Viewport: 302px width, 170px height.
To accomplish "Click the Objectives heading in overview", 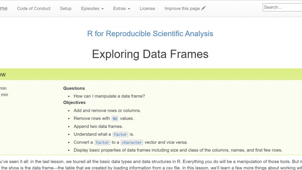I will pyautogui.click(x=74, y=103).
